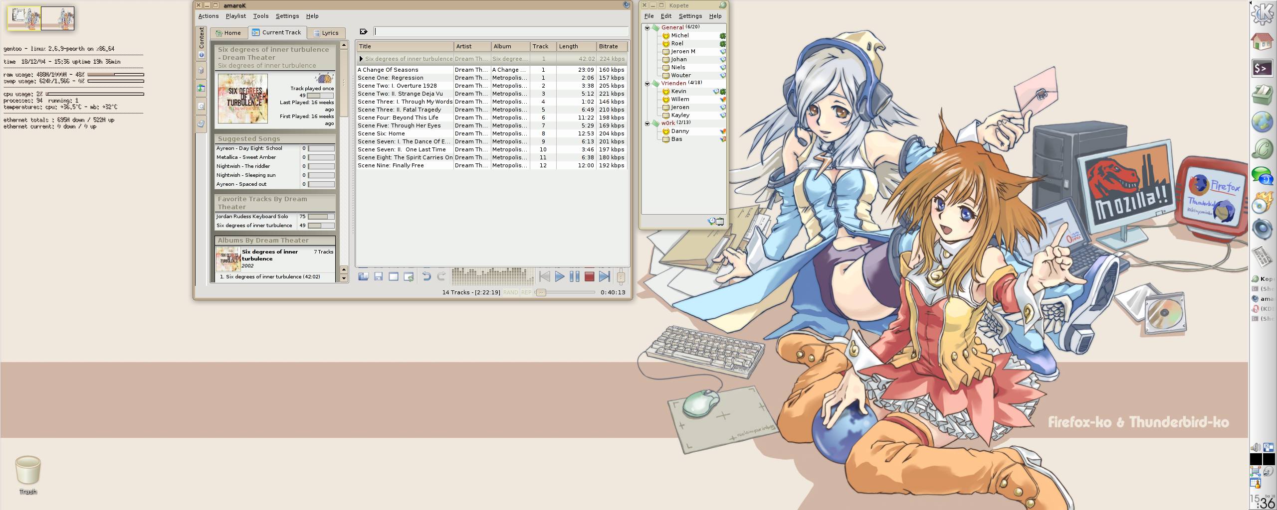Screen dimensions: 1277x510
Task: Select the Current Track tab
Action: tap(276, 32)
